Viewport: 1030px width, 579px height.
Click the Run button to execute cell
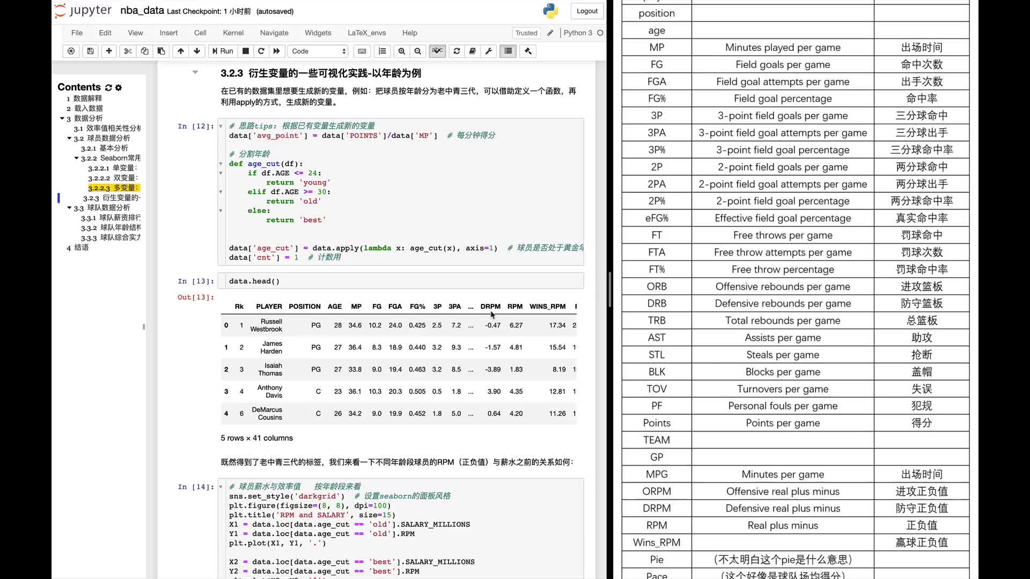222,50
